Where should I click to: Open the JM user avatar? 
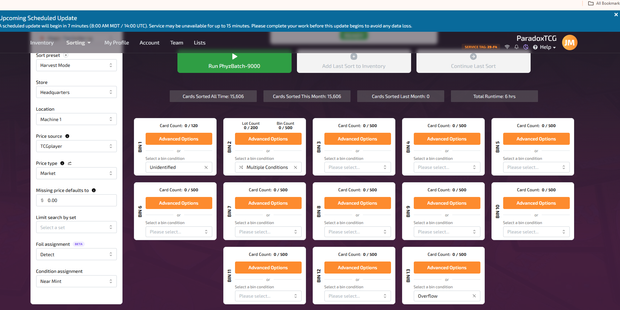tap(569, 42)
